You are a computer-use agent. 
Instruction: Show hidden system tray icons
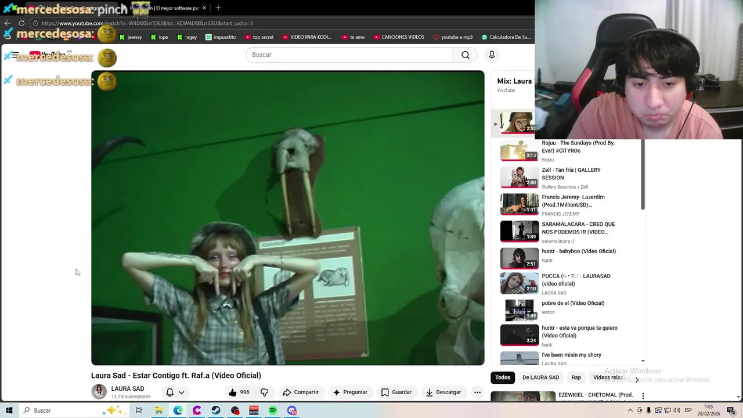[630, 410]
